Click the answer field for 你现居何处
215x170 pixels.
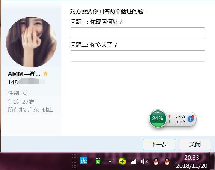pyautogui.click(x=138, y=33)
